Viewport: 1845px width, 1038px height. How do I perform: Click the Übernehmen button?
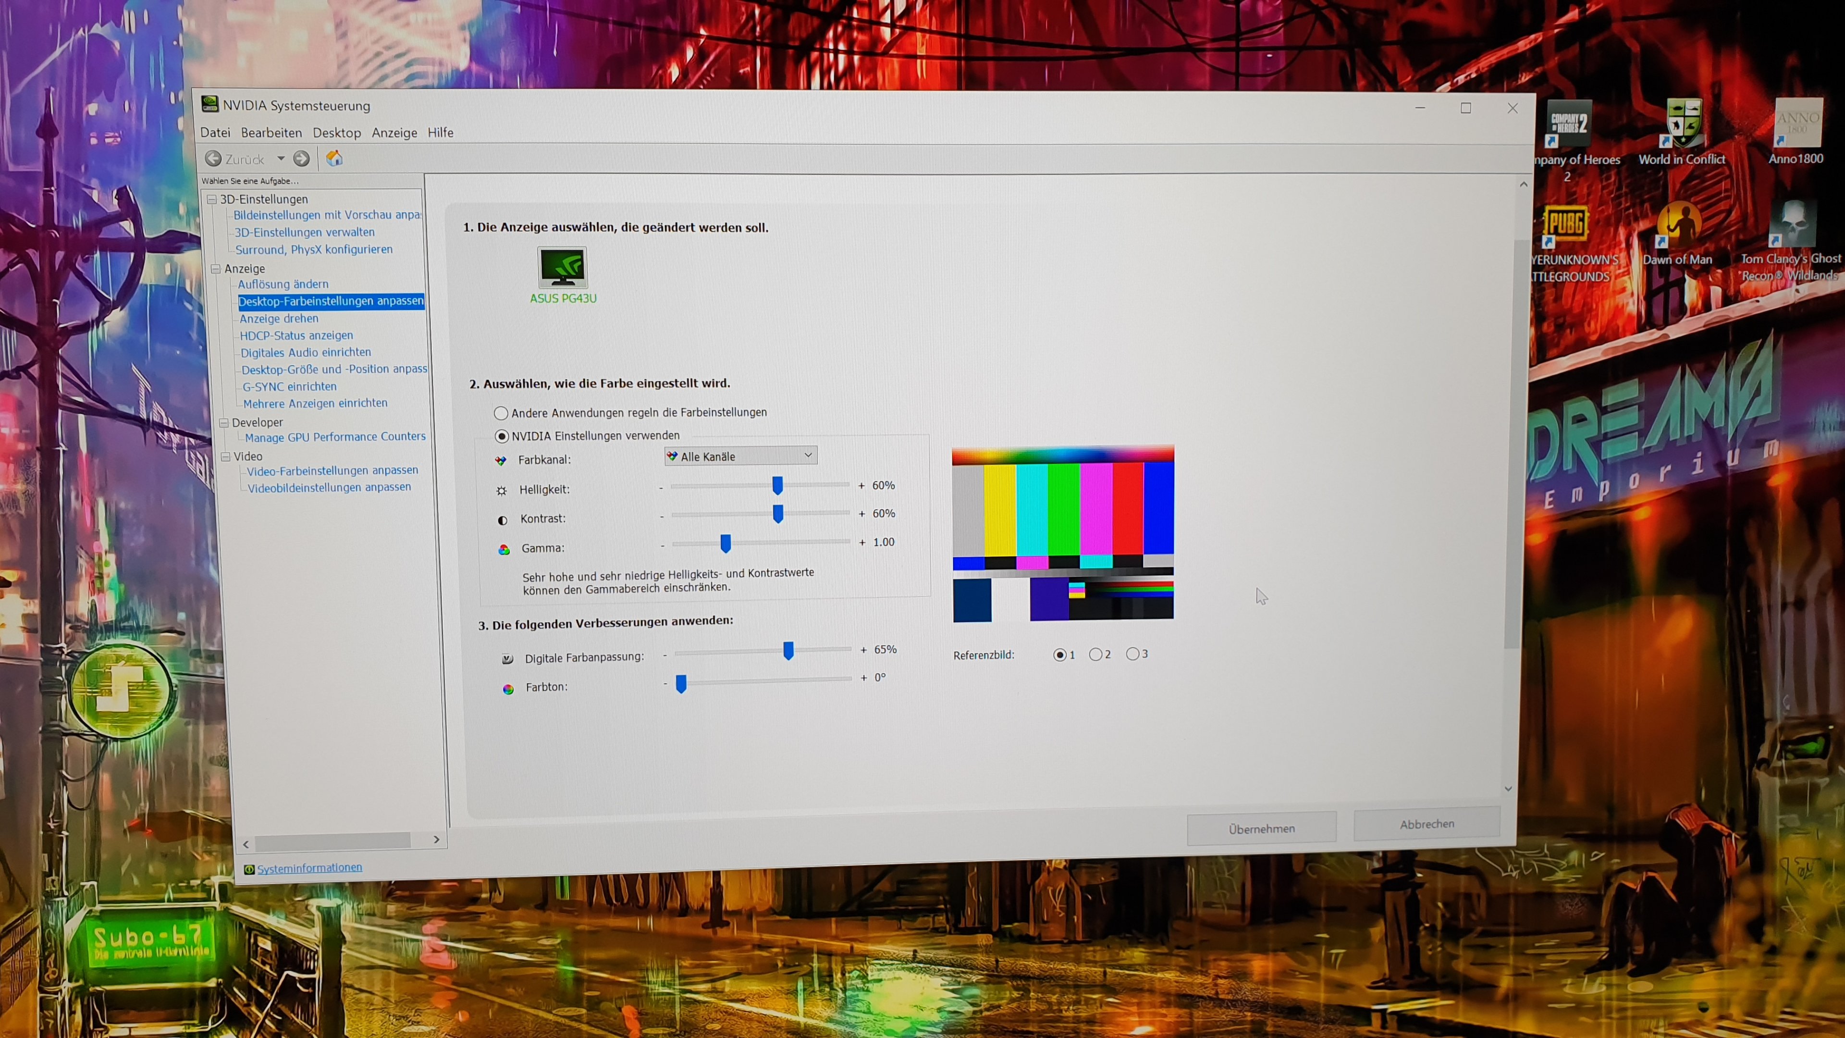tap(1261, 829)
